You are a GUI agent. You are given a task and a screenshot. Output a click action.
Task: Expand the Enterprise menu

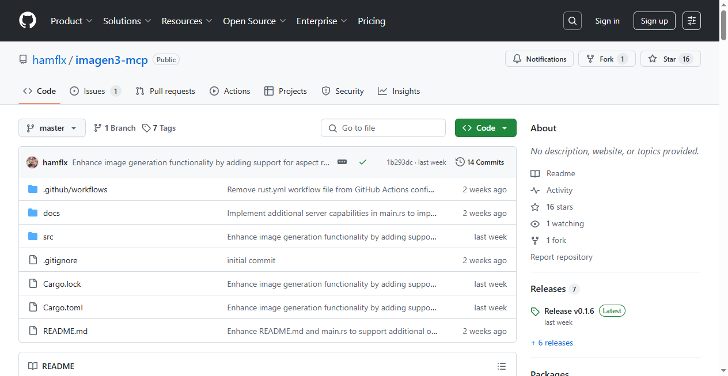[322, 21]
